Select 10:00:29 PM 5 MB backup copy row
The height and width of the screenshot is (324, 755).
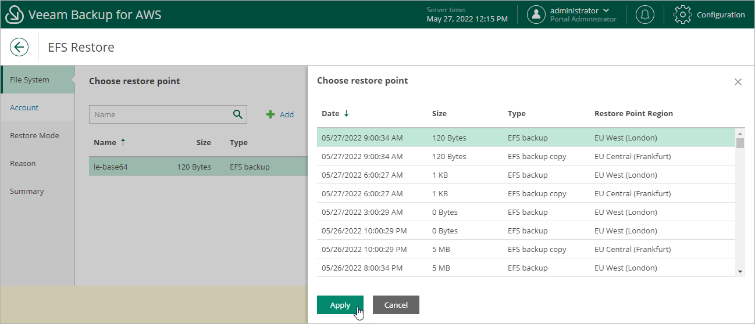(x=526, y=249)
